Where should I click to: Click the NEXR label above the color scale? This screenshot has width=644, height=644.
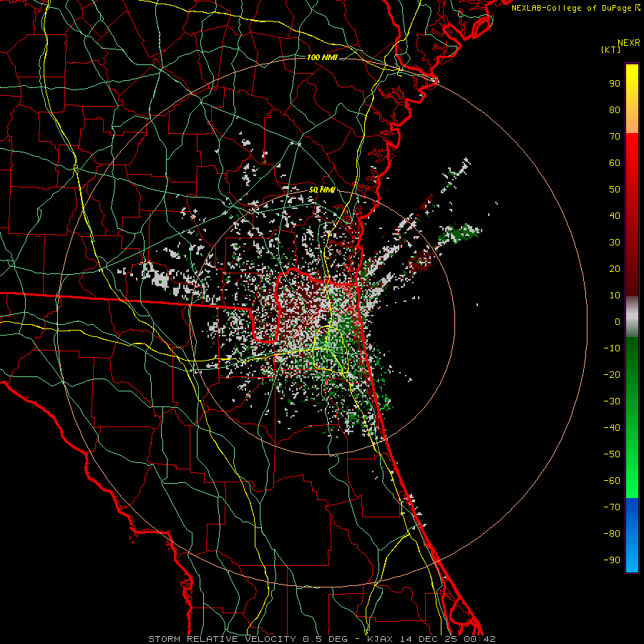[629, 43]
